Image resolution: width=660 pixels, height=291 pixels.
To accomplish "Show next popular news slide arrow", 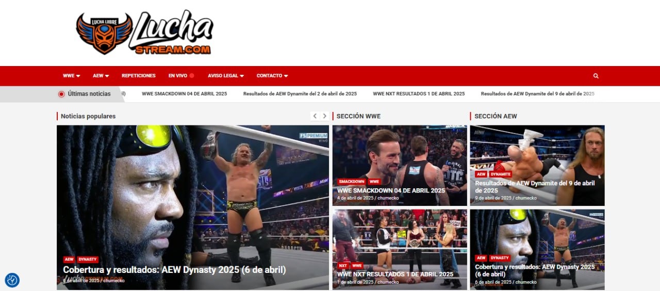I will 324,116.
